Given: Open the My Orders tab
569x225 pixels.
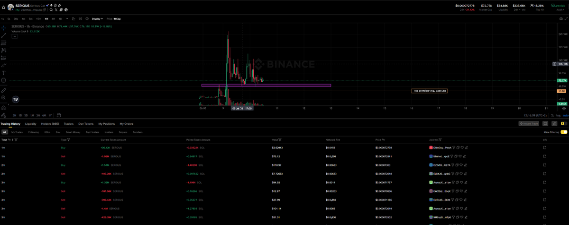Looking at the screenshot, I should point(127,124).
